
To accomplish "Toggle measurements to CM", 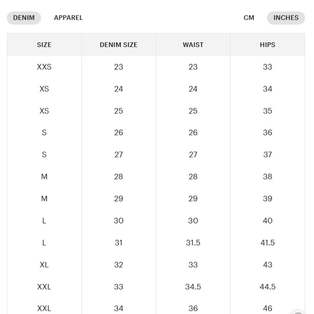I will tap(249, 18).
